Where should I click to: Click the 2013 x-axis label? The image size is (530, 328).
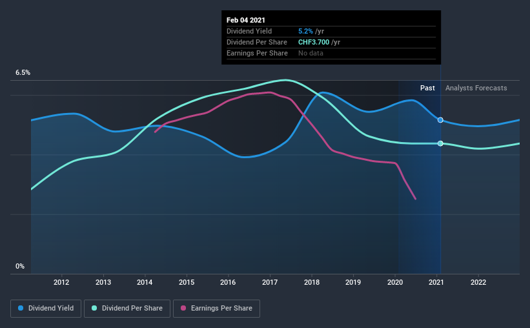(x=103, y=282)
